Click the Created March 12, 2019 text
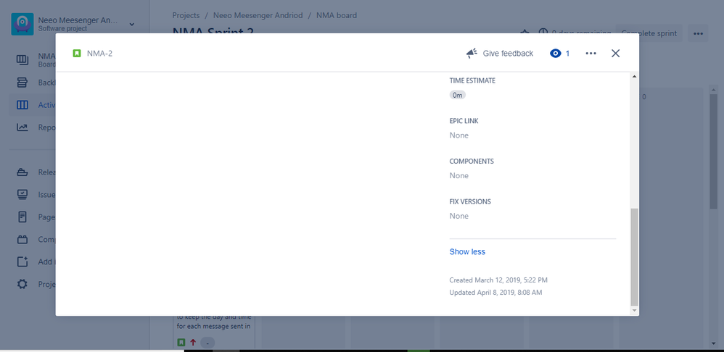724x352 pixels. pyautogui.click(x=498, y=280)
